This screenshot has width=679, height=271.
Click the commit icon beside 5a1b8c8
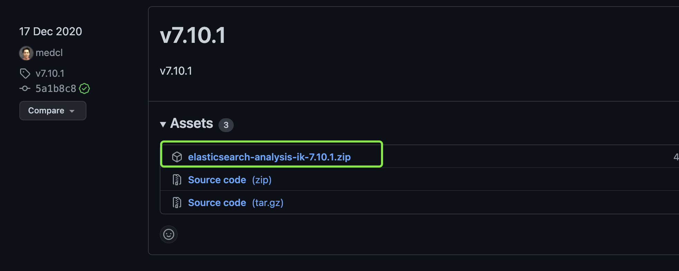tap(25, 88)
